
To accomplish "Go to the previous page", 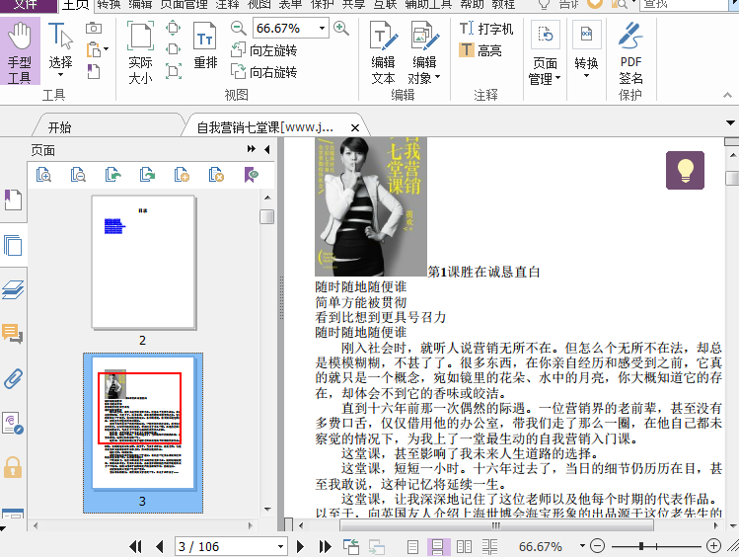I will coord(159,547).
